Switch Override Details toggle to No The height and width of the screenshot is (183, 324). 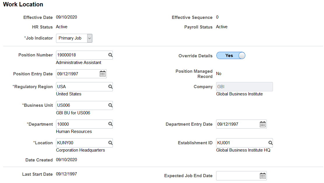tap(231, 55)
